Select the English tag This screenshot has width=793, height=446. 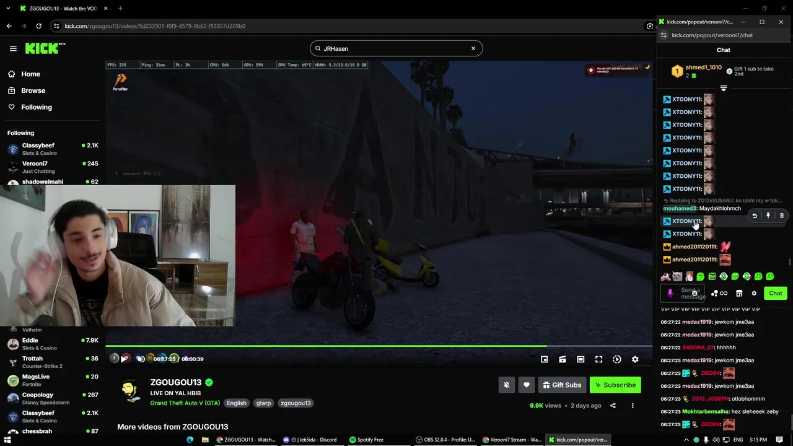[236, 403]
